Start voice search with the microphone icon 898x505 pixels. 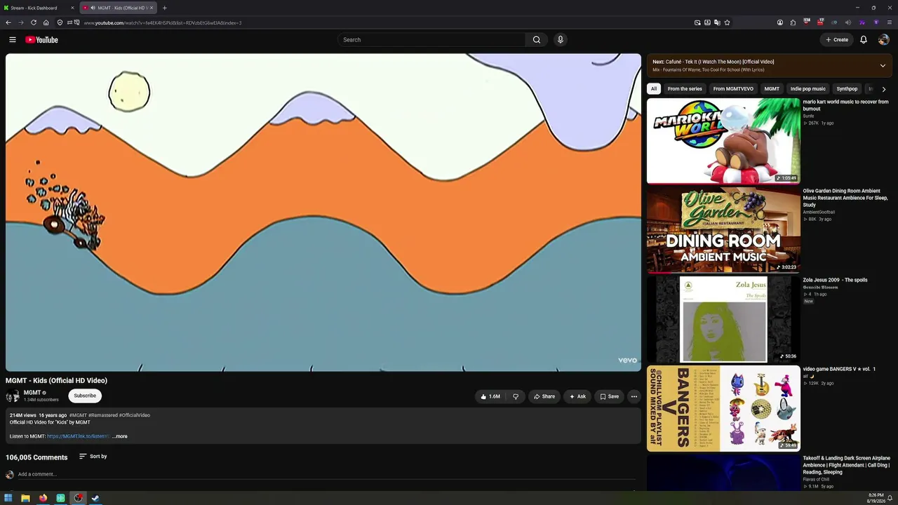point(560,40)
